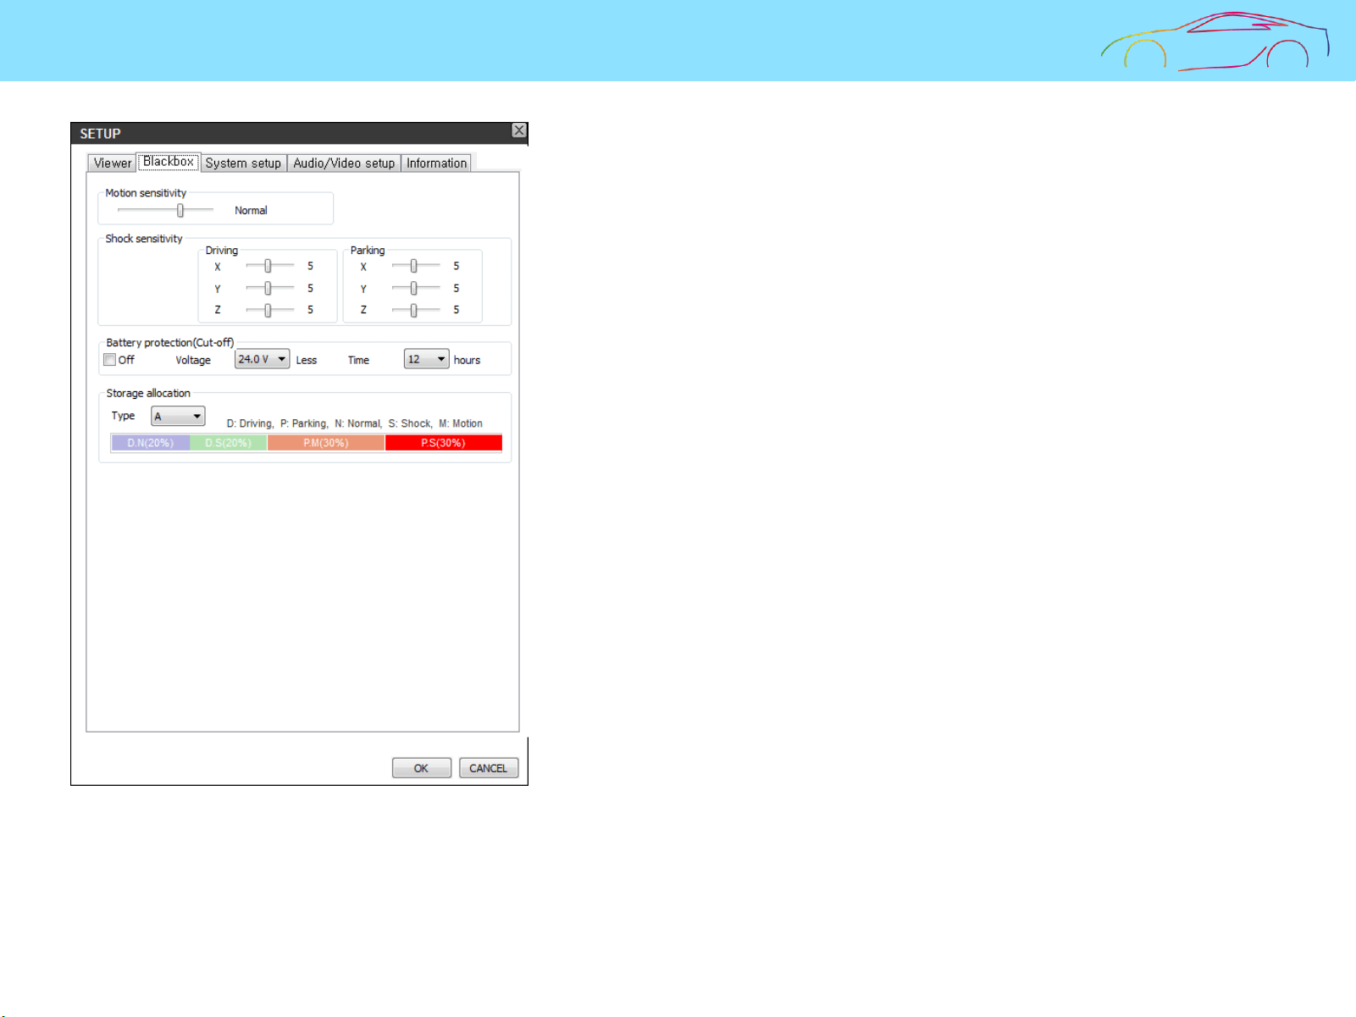Confirm settings with the OK button
The image size is (1356, 1017).
point(421,768)
